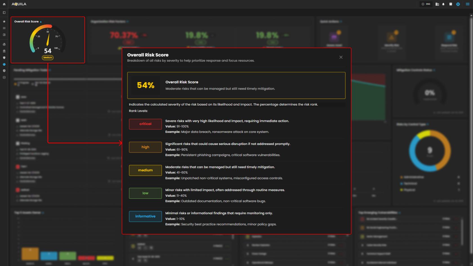Click the organization building icon in header
Image resolution: width=473 pixels, height=266 pixels.
(x=437, y=4)
